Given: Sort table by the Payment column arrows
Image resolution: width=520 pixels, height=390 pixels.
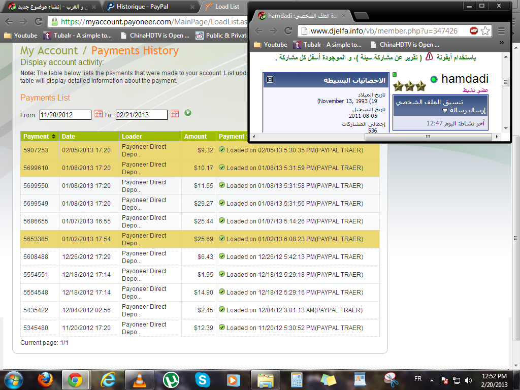Looking at the screenshot, I should tap(53, 136).
